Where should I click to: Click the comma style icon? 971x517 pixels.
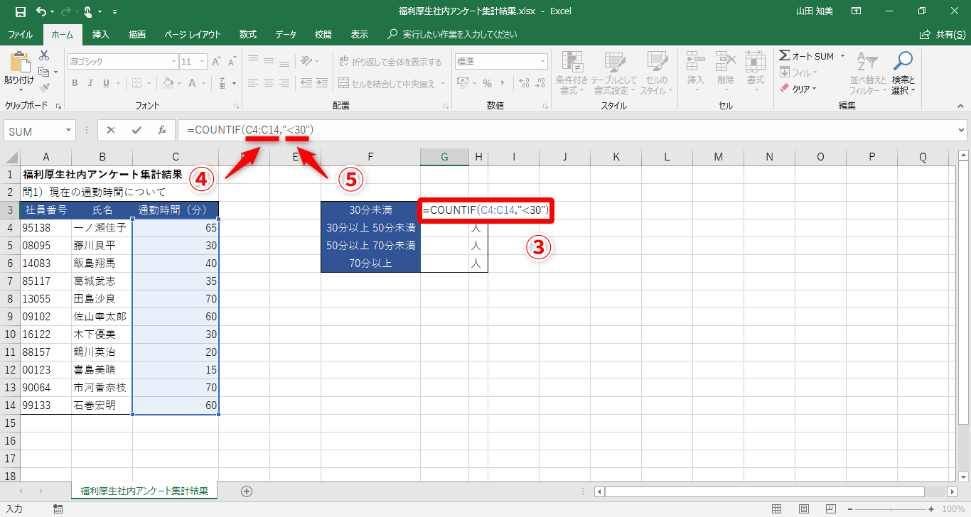click(x=503, y=83)
